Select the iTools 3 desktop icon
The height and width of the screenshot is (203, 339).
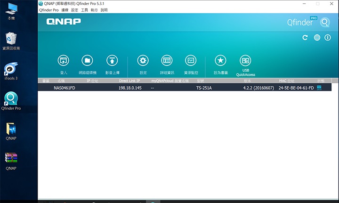coord(11,71)
